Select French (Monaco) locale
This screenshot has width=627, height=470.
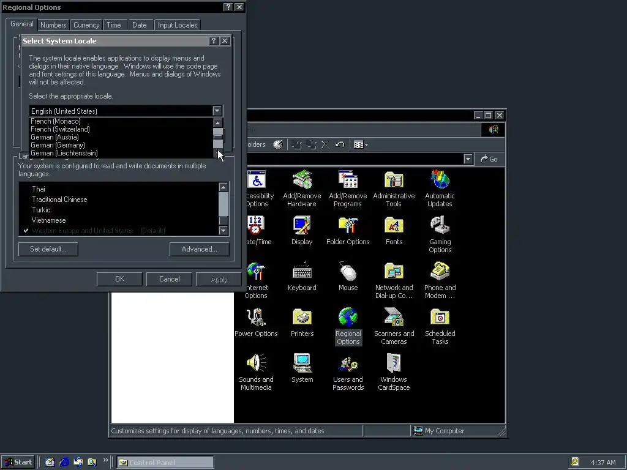click(121, 121)
